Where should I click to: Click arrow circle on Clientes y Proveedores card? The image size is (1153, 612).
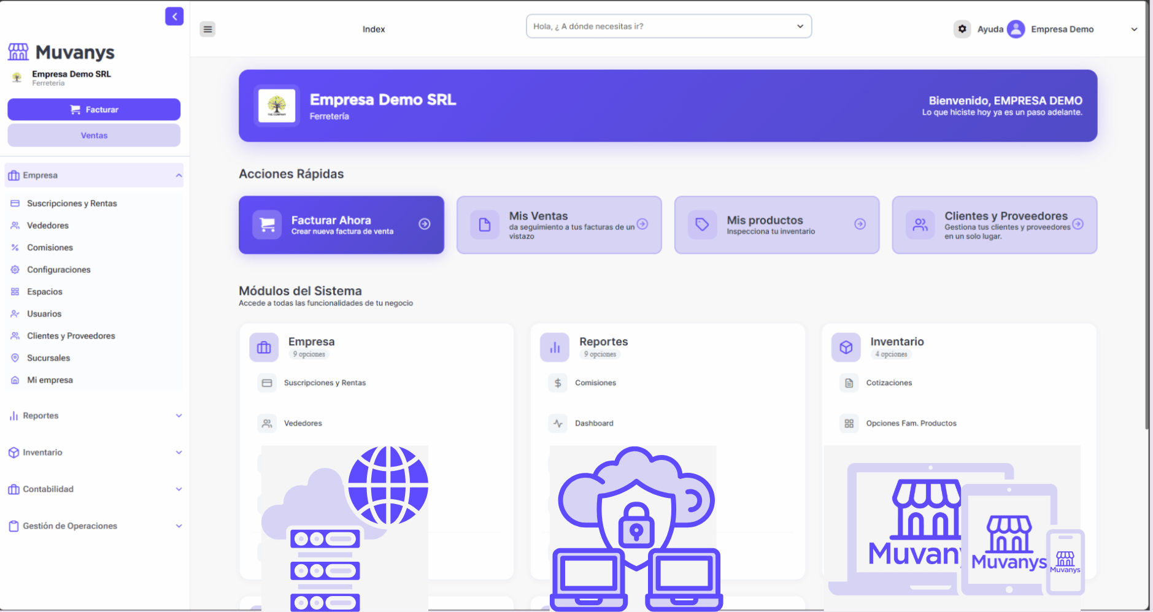(x=1078, y=224)
